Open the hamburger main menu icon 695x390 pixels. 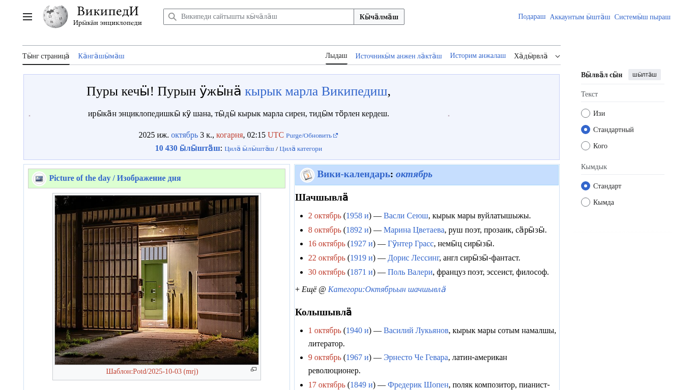pyautogui.click(x=27, y=17)
